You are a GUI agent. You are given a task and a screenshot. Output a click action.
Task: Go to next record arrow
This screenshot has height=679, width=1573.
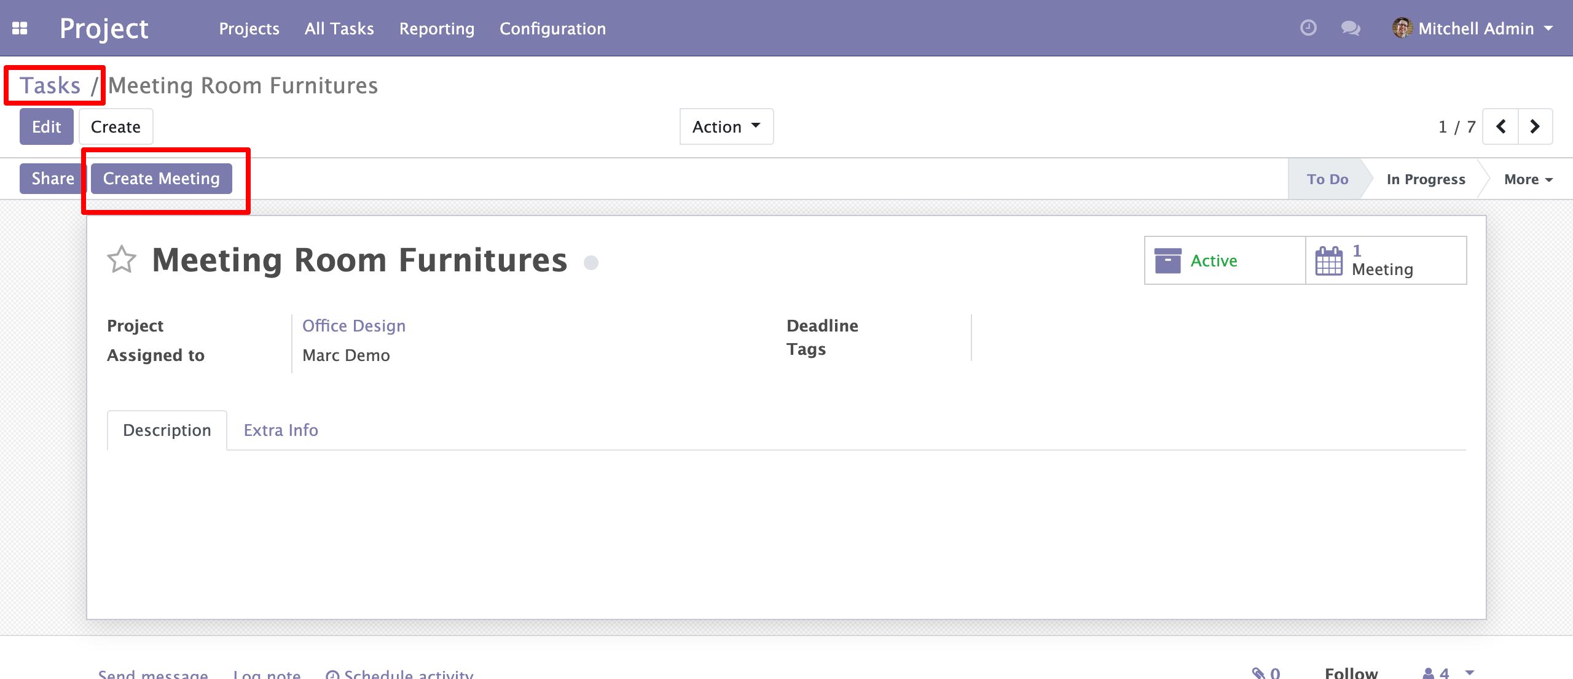click(1535, 127)
